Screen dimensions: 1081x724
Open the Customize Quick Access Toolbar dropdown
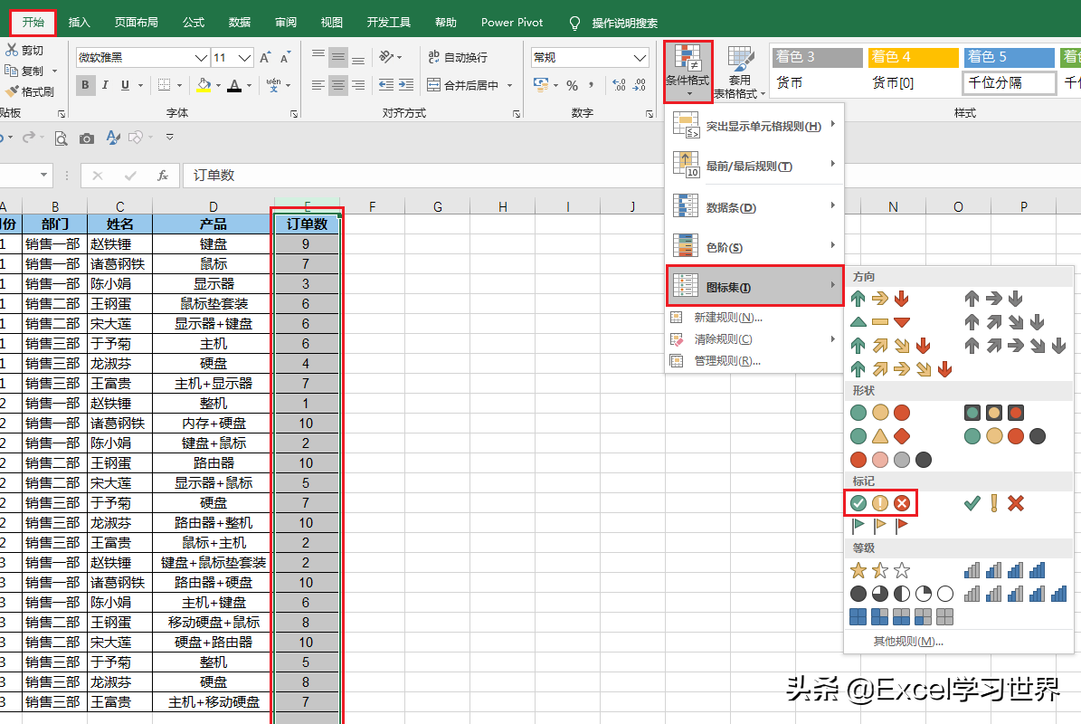tap(169, 138)
